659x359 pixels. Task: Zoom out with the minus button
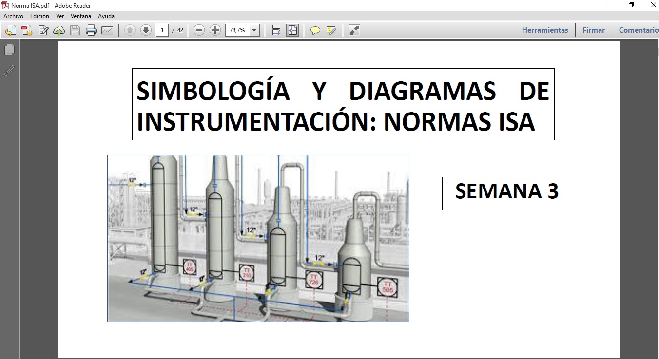coord(199,30)
